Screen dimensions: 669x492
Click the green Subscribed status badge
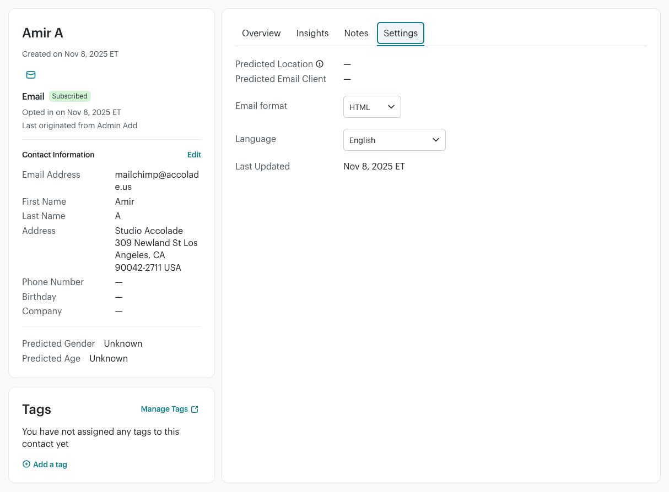pyautogui.click(x=70, y=96)
